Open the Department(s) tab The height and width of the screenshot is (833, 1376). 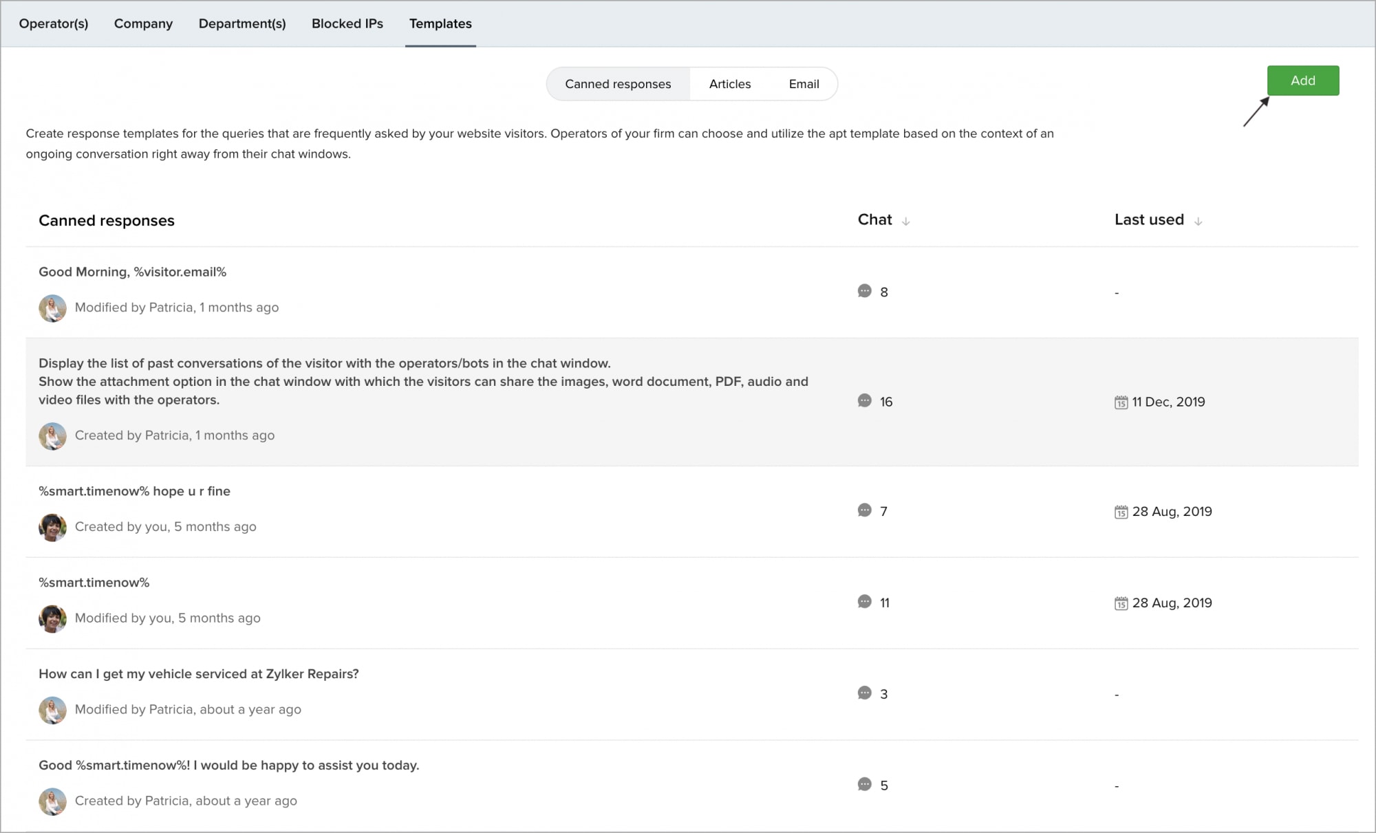(x=242, y=23)
